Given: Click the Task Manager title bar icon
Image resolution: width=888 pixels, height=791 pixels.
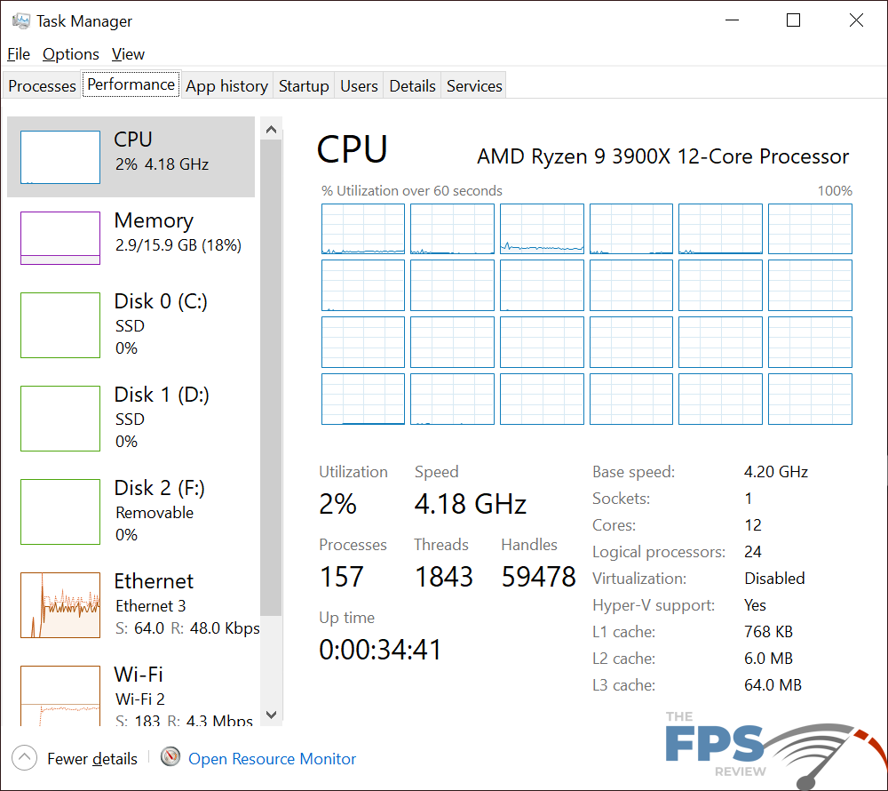Looking at the screenshot, I should pyautogui.click(x=20, y=21).
